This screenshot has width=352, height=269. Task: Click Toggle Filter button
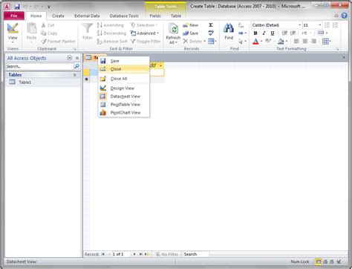pyautogui.click(x=146, y=42)
